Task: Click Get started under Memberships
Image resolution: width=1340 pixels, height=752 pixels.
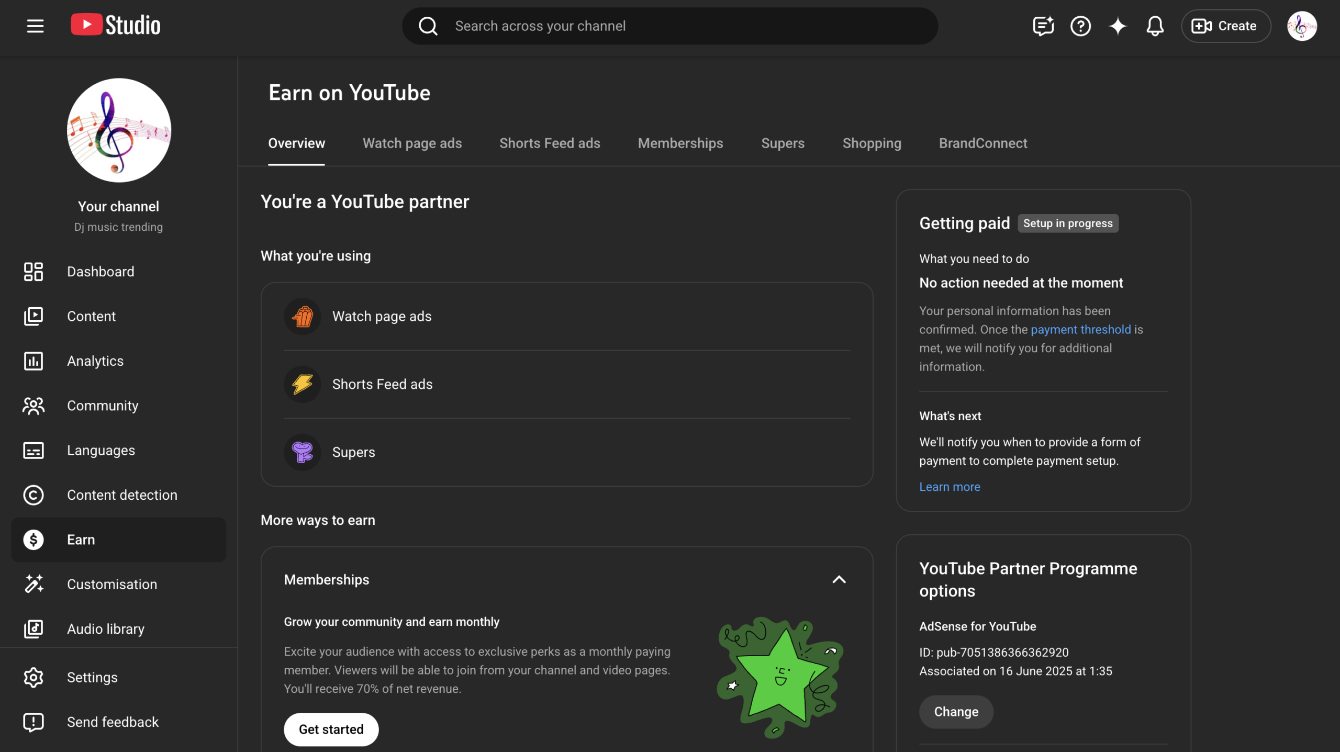Action: click(331, 729)
